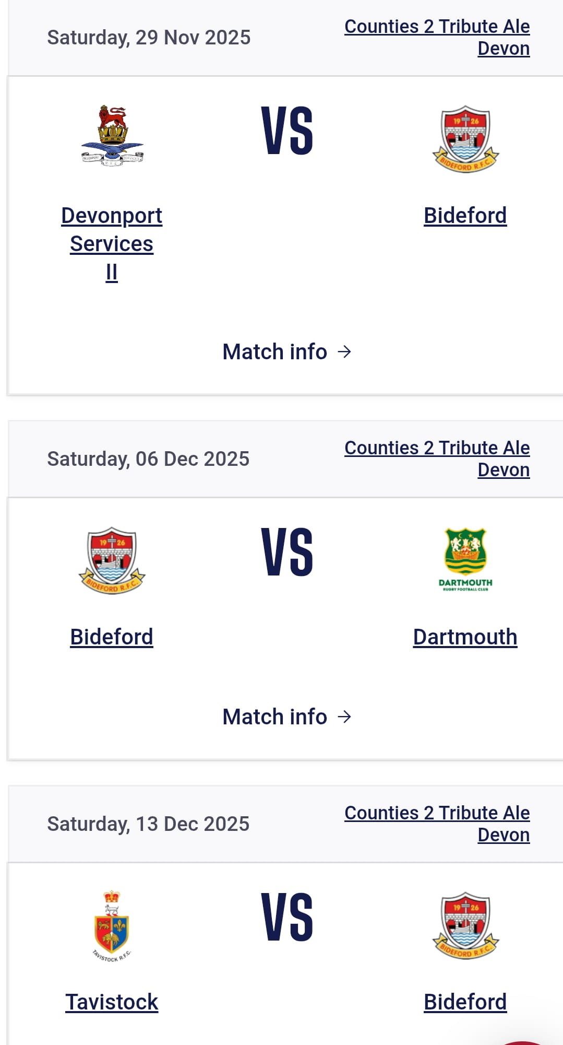
Task: Click Bideford crest in 13 Dec fixture
Action: point(465,925)
